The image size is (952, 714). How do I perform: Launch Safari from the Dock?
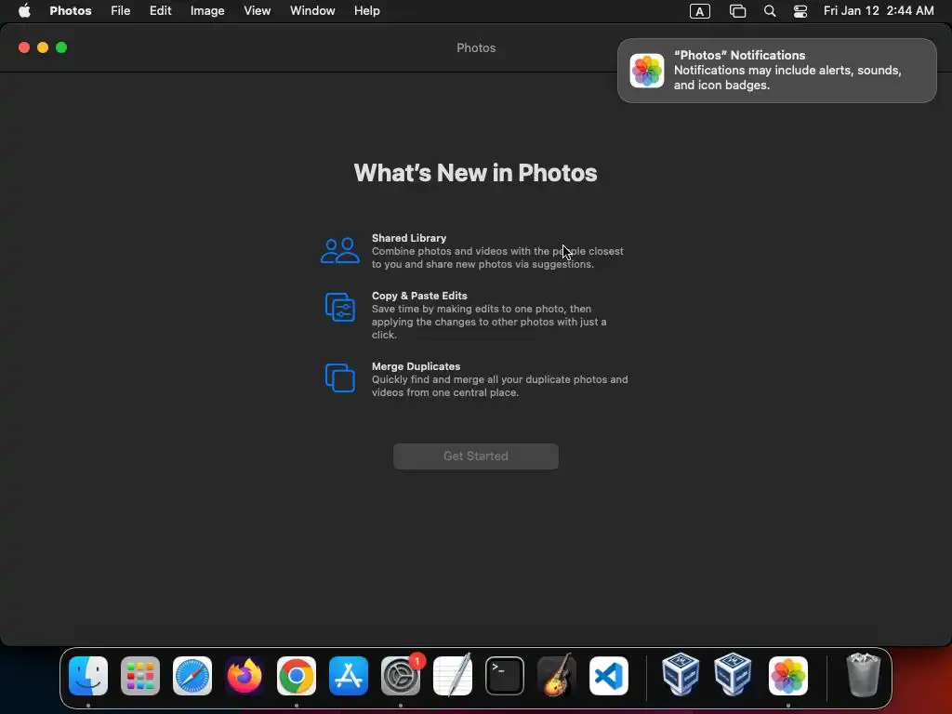[x=192, y=676]
